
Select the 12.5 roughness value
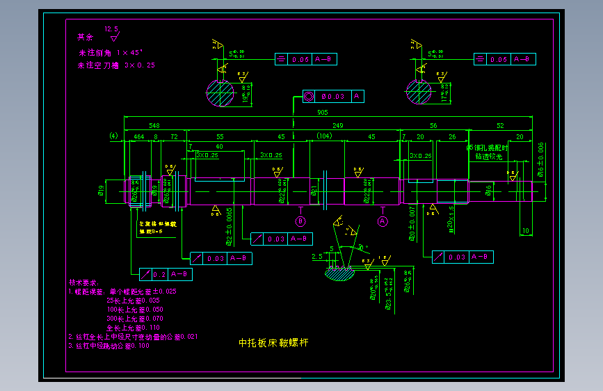click(x=111, y=29)
